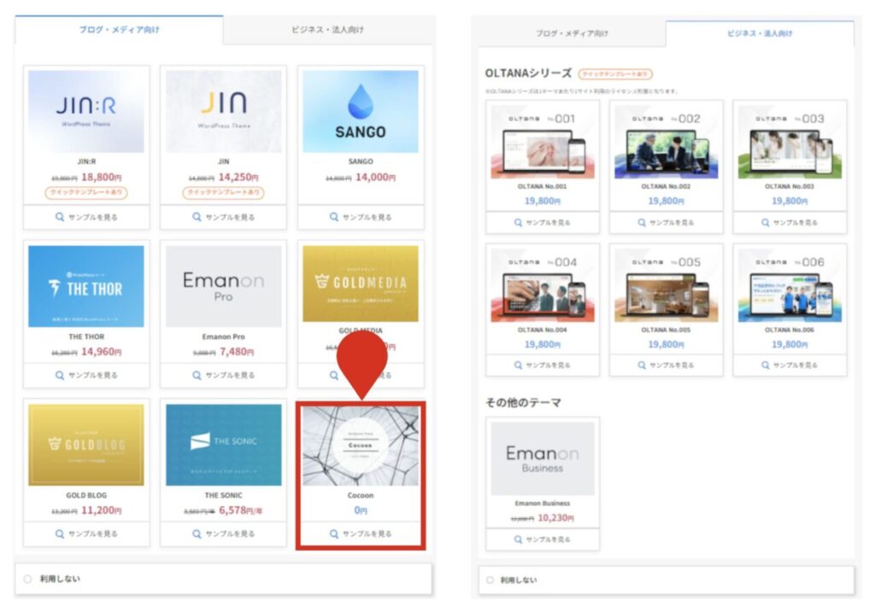Click the magnifier icon under OLTANA No.001
This screenshot has height=608, width=875.
tap(518, 223)
